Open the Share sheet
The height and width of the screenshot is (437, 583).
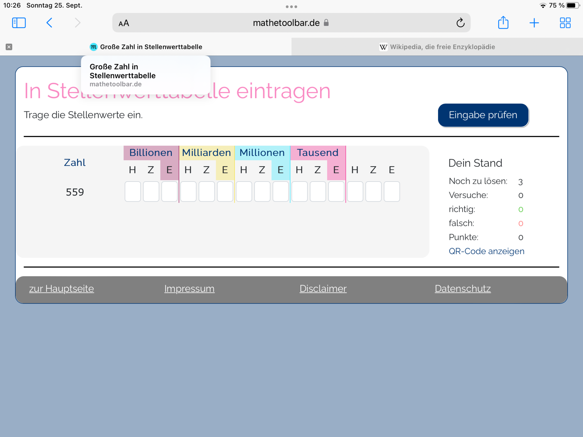(x=503, y=23)
